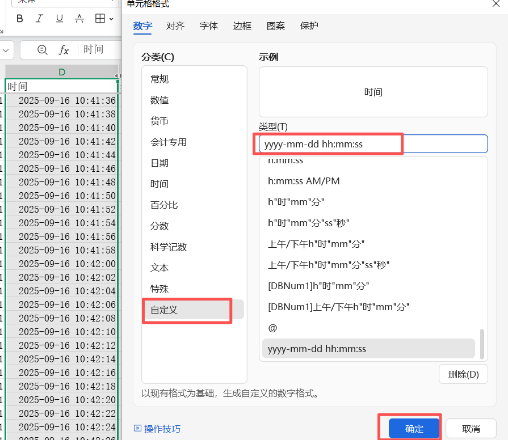Select cell 2025-09-16 10:42:24
This screenshot has width=508, height=440.
(x=62, y=427)
